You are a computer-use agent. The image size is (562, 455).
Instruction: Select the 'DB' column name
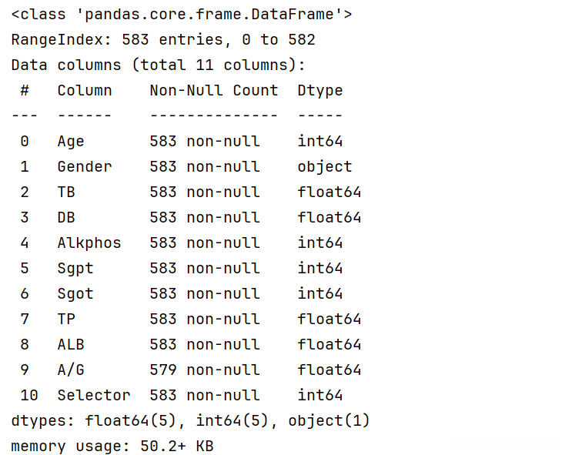click(x=66, y=218)
